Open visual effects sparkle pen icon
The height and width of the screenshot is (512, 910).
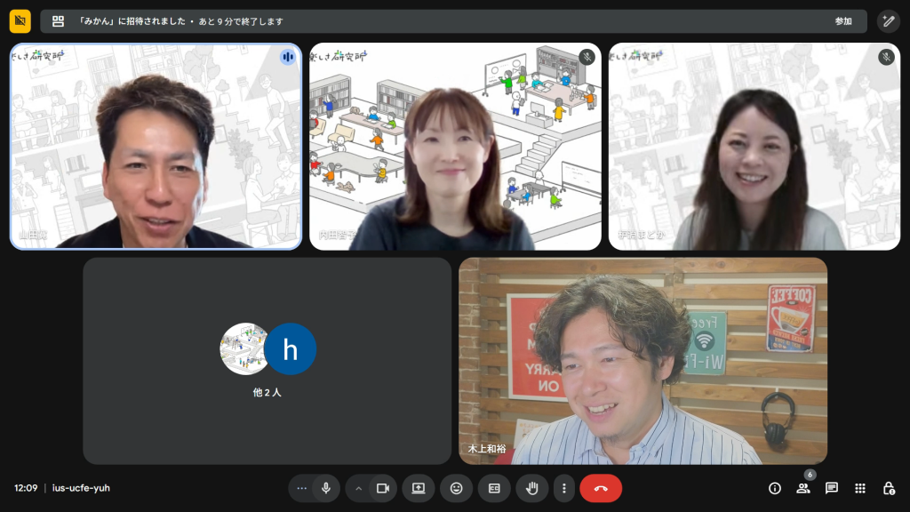click(889, 21)
